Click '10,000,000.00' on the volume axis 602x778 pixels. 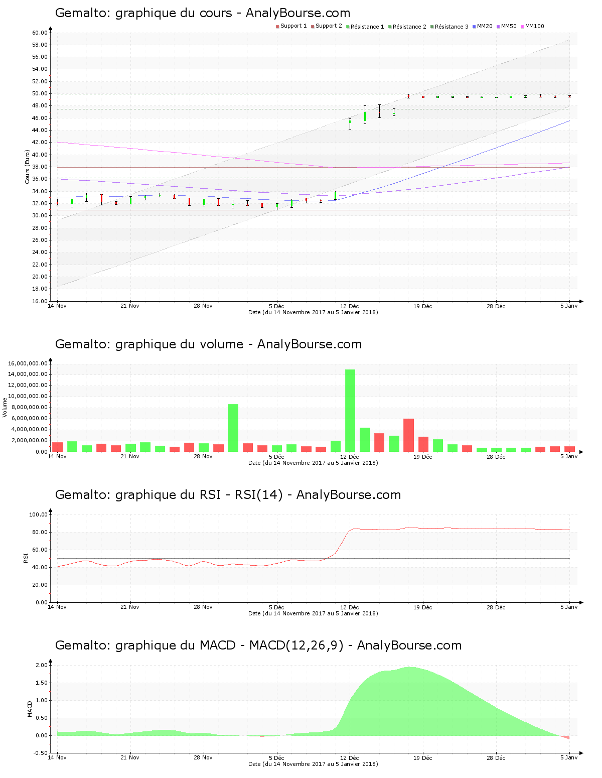point(28,397)
